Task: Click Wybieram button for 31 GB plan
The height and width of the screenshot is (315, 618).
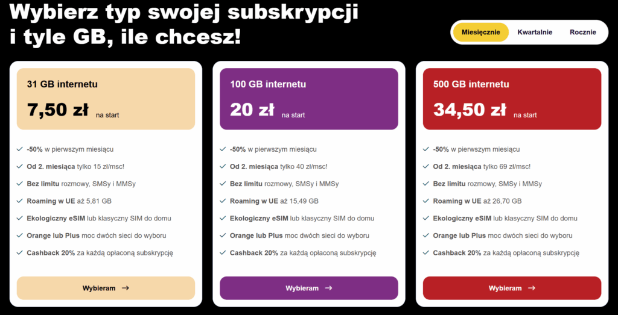Action: pyautogui.click(x=106, y=288)
